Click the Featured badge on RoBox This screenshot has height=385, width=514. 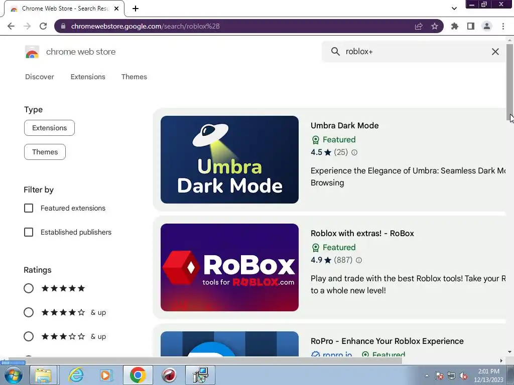click(333, 248)
